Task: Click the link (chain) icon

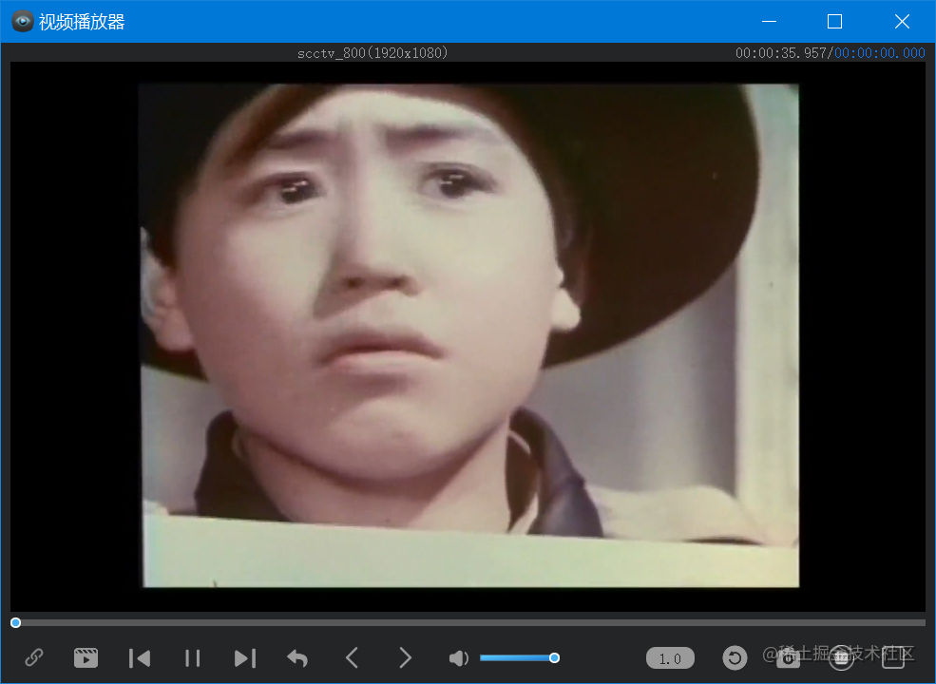Action: [x=34, y=657]
